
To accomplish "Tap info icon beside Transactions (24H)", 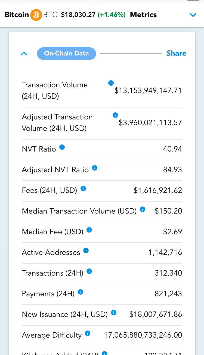I will (x=89, y=271).
